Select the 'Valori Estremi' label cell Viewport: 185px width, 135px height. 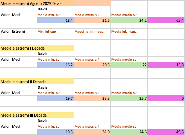point(18,31)
